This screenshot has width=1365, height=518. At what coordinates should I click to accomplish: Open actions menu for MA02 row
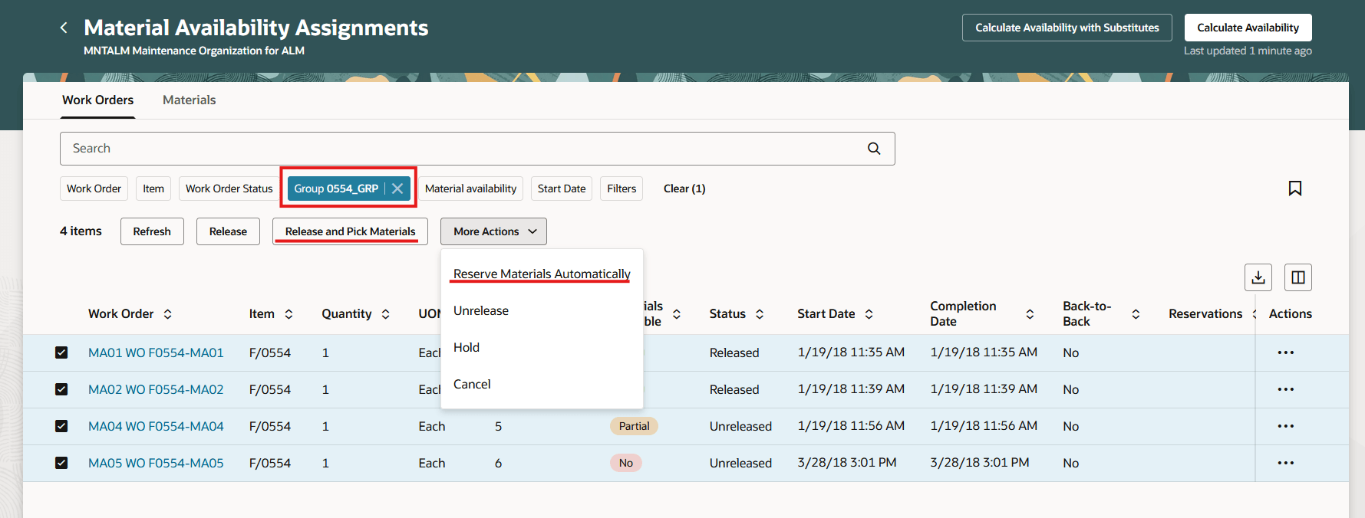tap(1286, 389)
